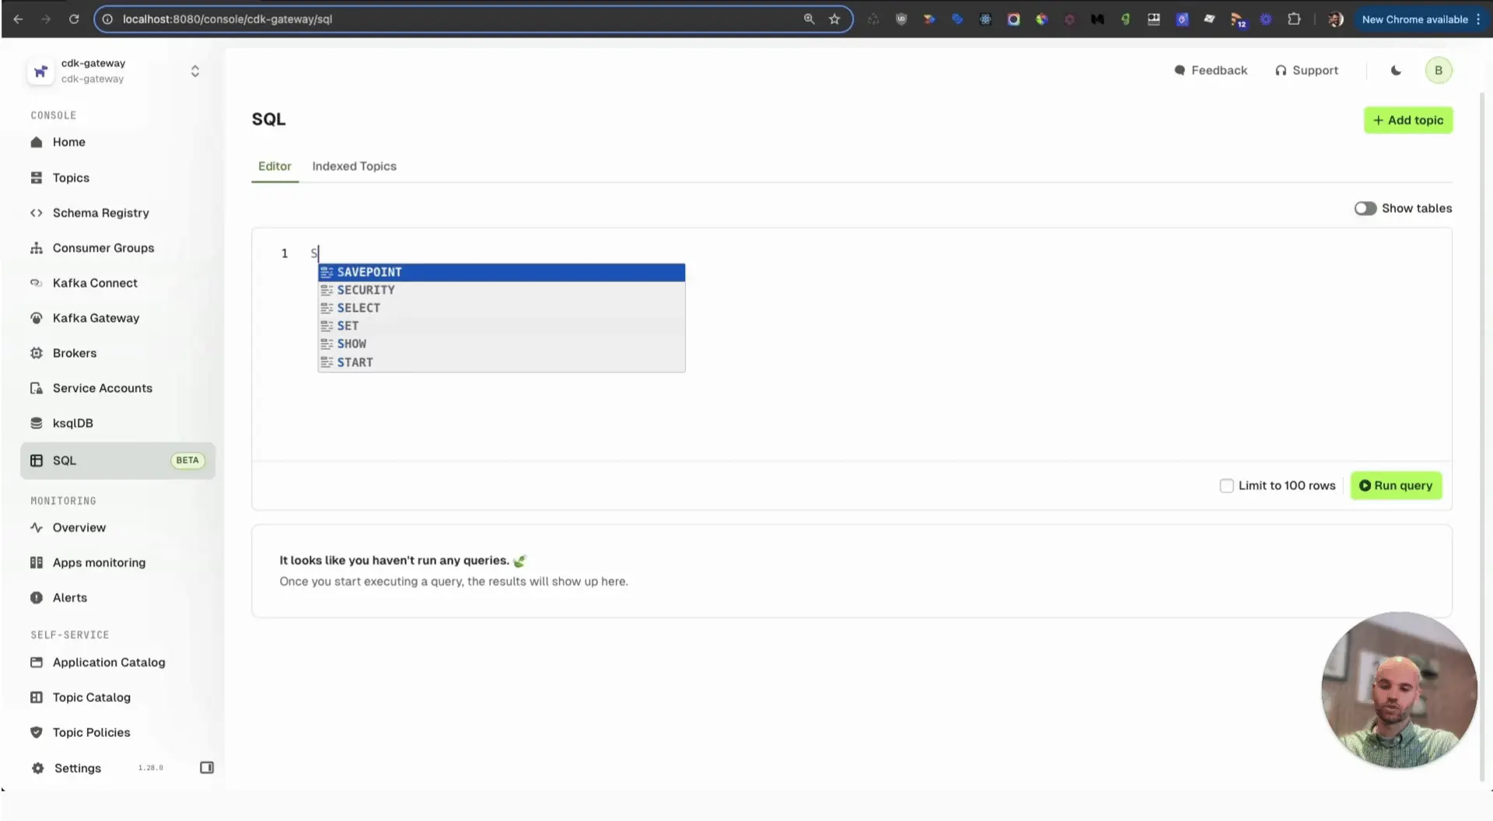Click the user avatar circle

[1439, 70]
